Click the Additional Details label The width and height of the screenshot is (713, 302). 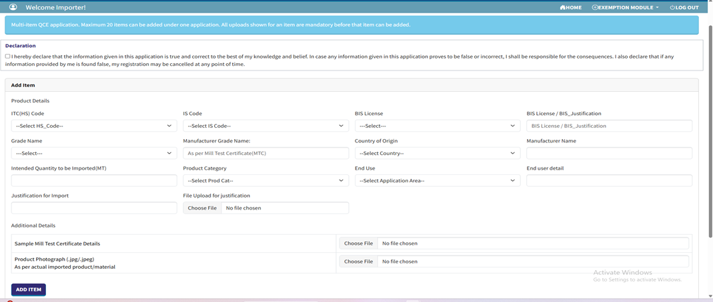tap(33, 226)
